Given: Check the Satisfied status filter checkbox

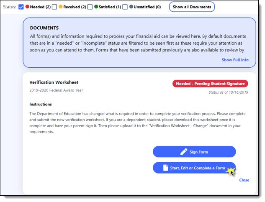Looking at the screenshot, I should point(90,7).
